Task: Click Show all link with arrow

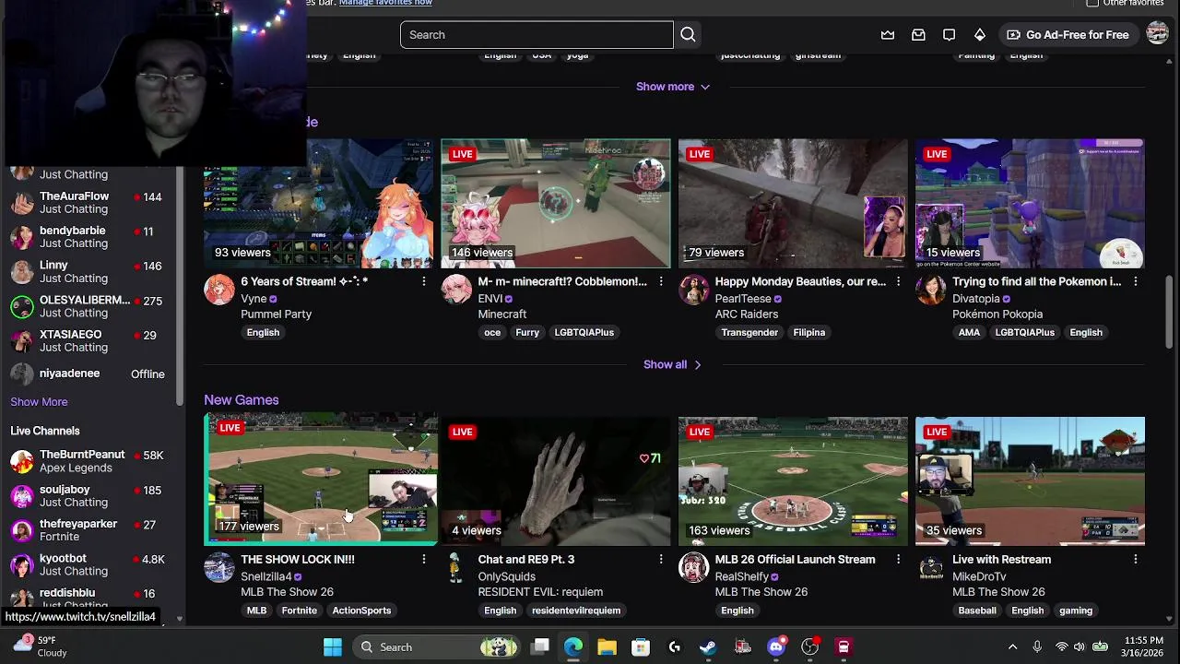Action: click(673, 364)
